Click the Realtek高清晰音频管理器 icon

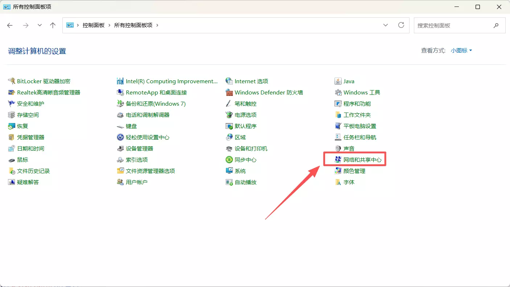11,92
